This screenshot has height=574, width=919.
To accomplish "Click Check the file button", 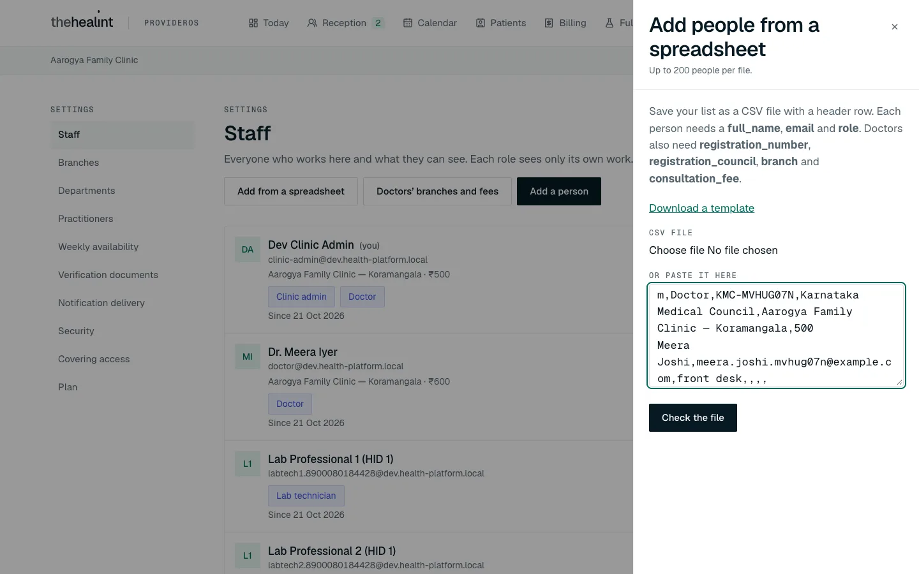I will (x=693, y=418).
